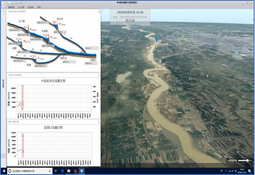This screenshot has width=255, height=175.
Task: Open the third menu tab in ribbon
Action: tap(31, 7)
